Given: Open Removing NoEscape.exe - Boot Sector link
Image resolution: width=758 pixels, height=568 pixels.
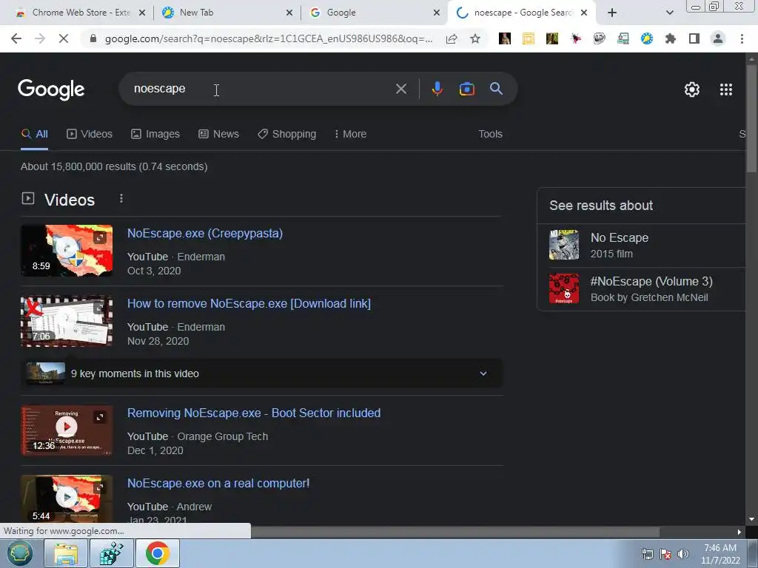Looking at the screenshot, I should click(254, 413).
